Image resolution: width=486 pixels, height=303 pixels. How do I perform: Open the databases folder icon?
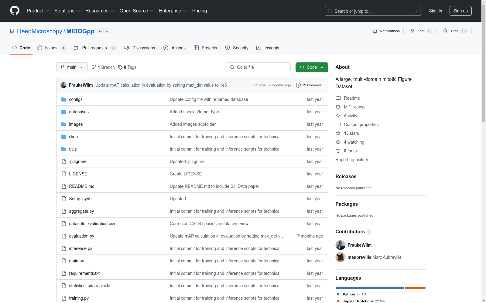click(x=64, y=112)
